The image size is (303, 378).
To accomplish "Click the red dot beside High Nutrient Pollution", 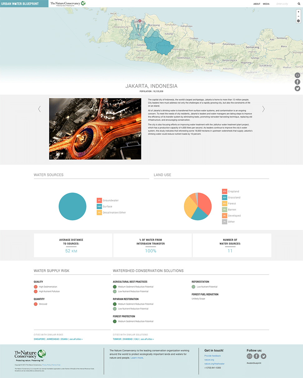I will click(x=36, y=291).
